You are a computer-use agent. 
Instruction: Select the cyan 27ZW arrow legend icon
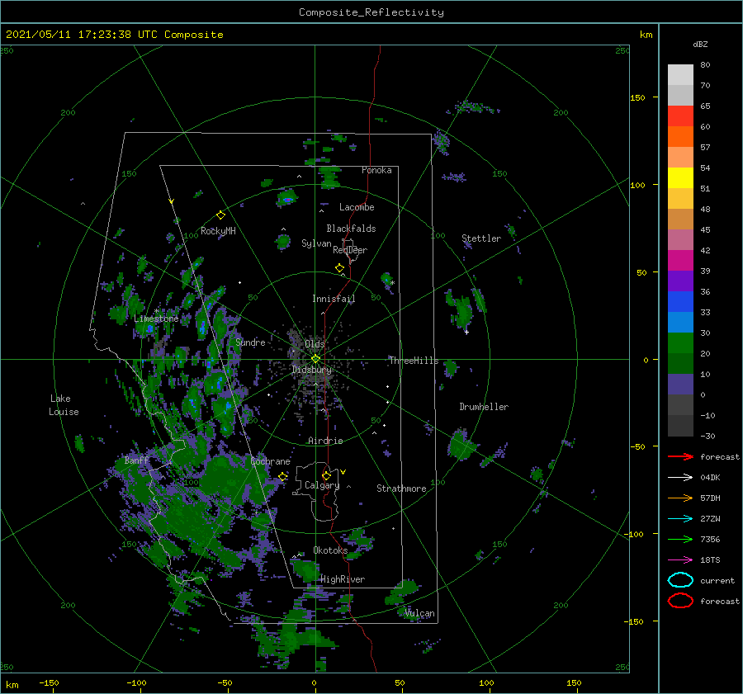680,519
